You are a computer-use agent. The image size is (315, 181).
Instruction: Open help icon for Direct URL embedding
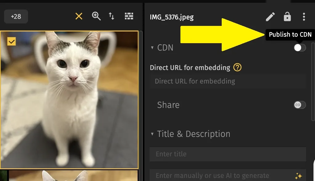pos(237,67)
